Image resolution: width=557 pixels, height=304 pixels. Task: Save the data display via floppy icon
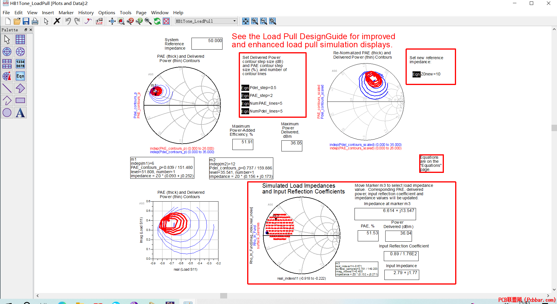pos(26,21)
